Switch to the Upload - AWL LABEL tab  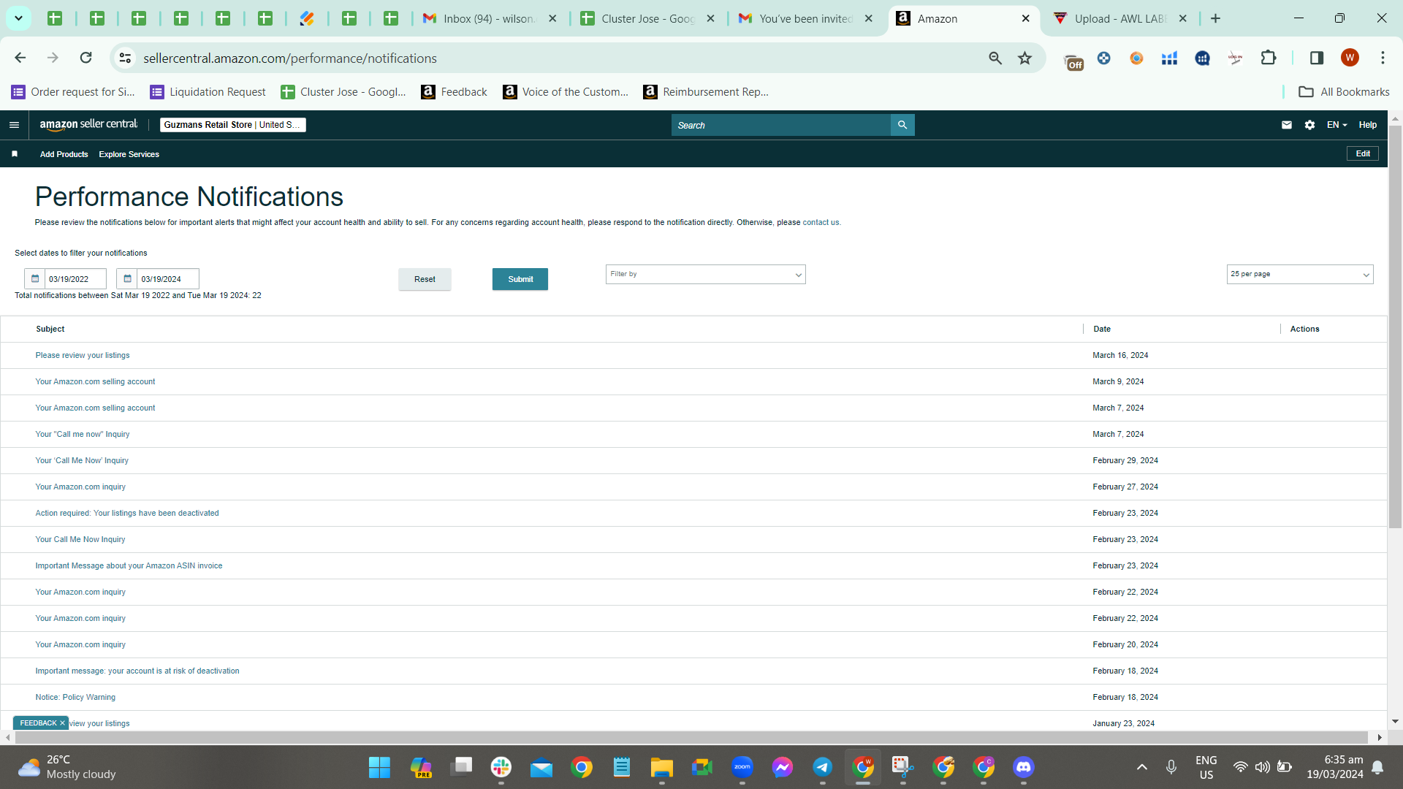[x=1122, y=18]
